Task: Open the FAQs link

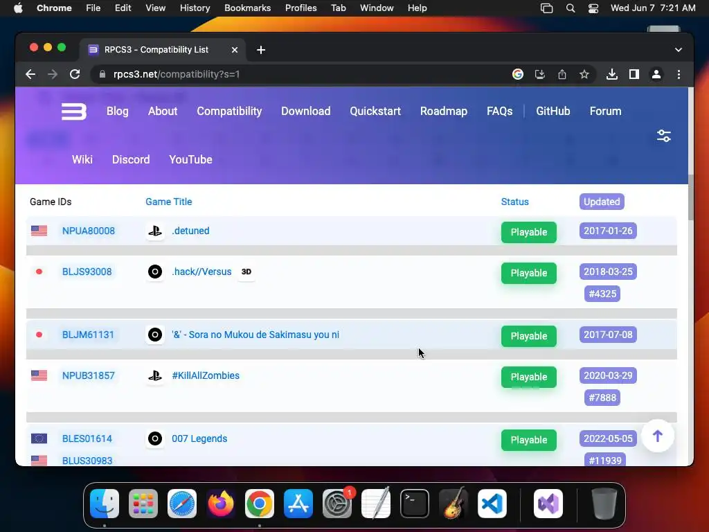Action: [x=500, y=112]
